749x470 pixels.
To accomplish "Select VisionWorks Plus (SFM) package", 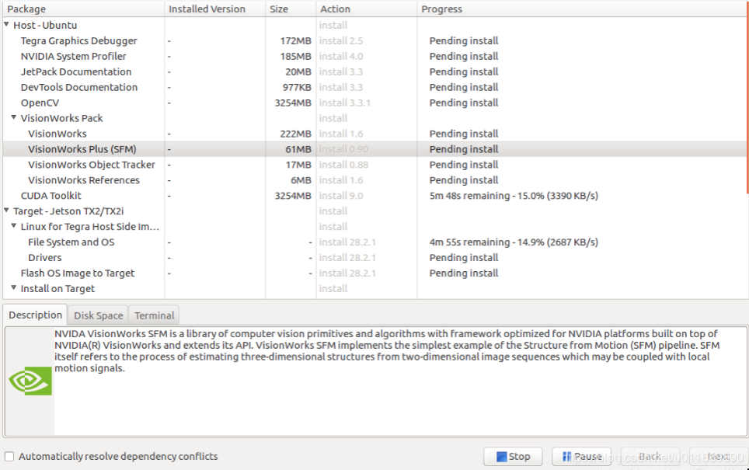I will point(82,149).
